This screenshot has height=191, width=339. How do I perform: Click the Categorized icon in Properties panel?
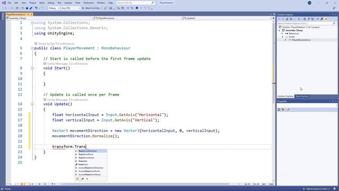click(x=279, y=110)
